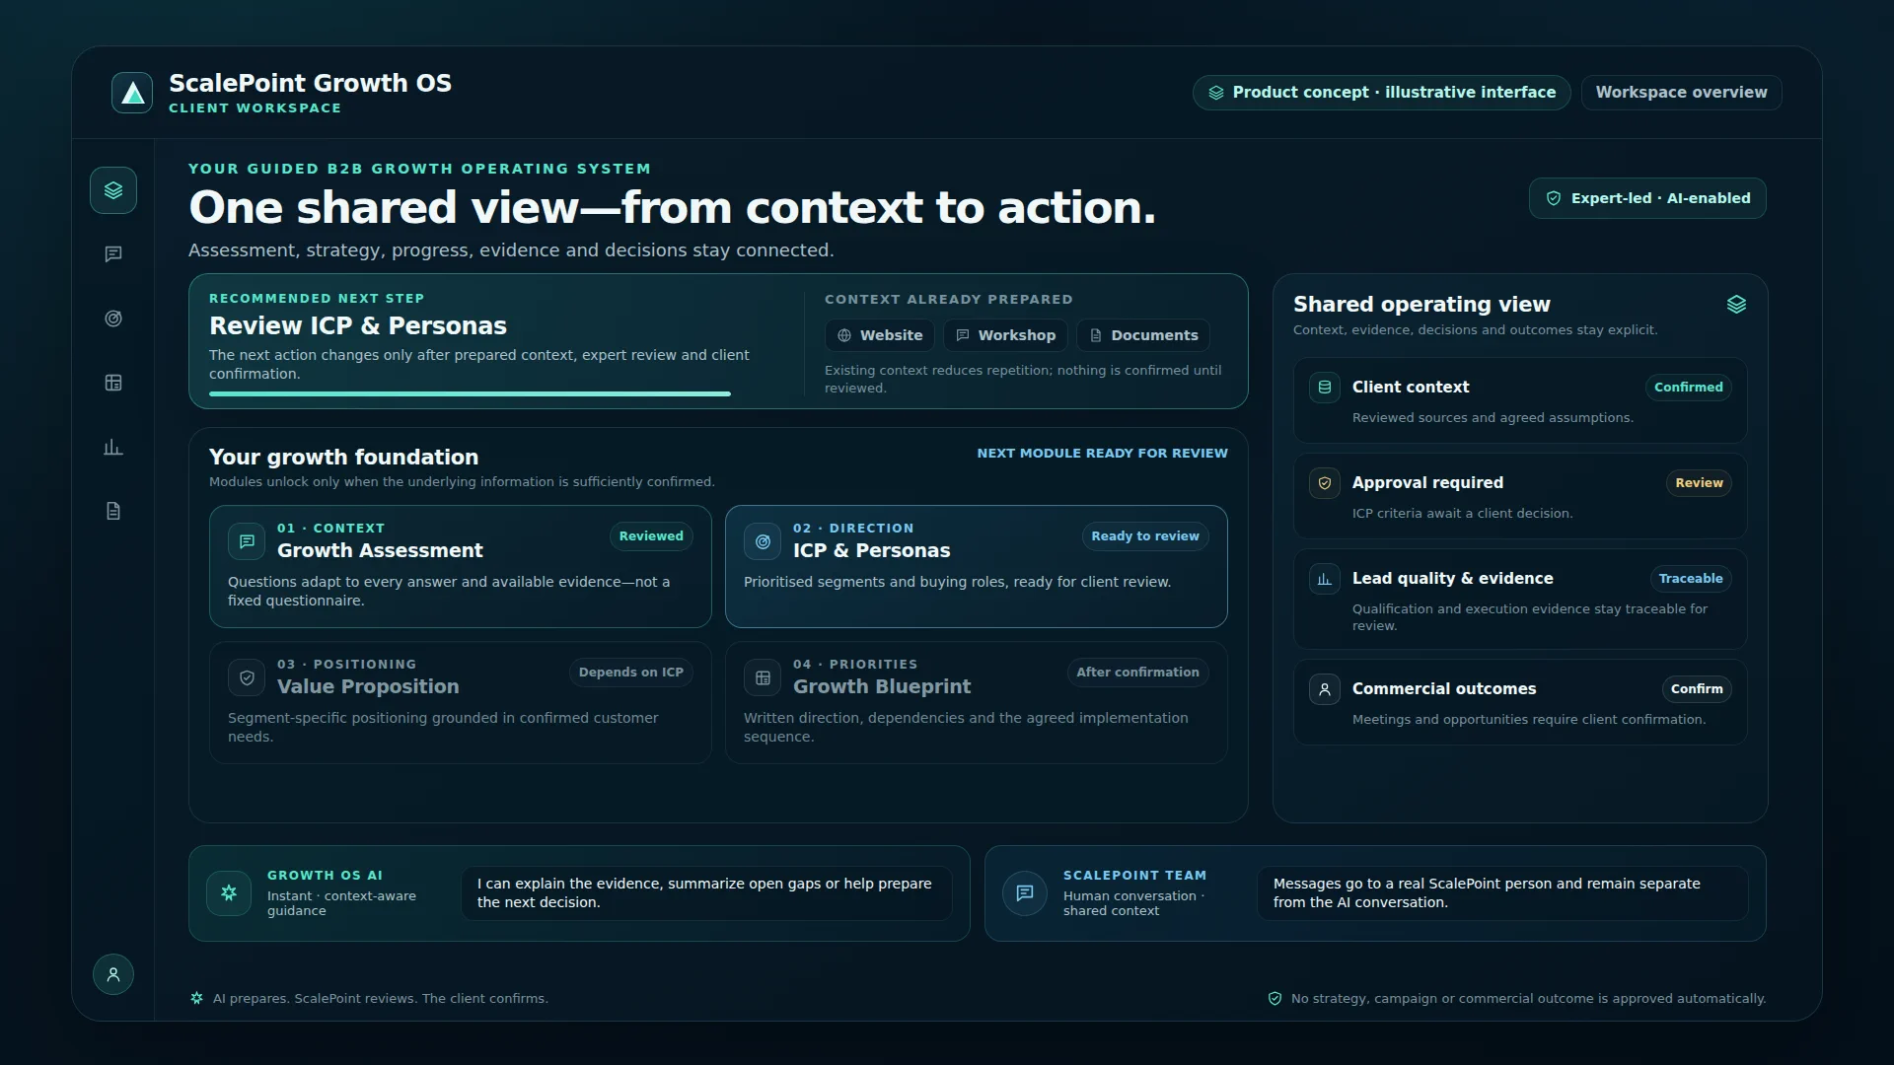Screen dimensions: 1894x1065
Task: Click person icon beside Commercial outcomes
Action: point(1325,689)
